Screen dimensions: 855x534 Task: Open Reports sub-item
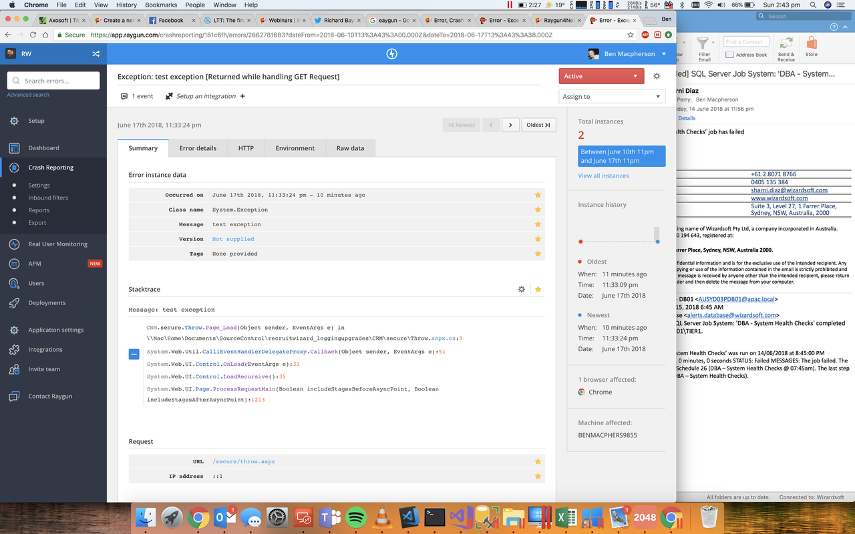tap(39, 210)
